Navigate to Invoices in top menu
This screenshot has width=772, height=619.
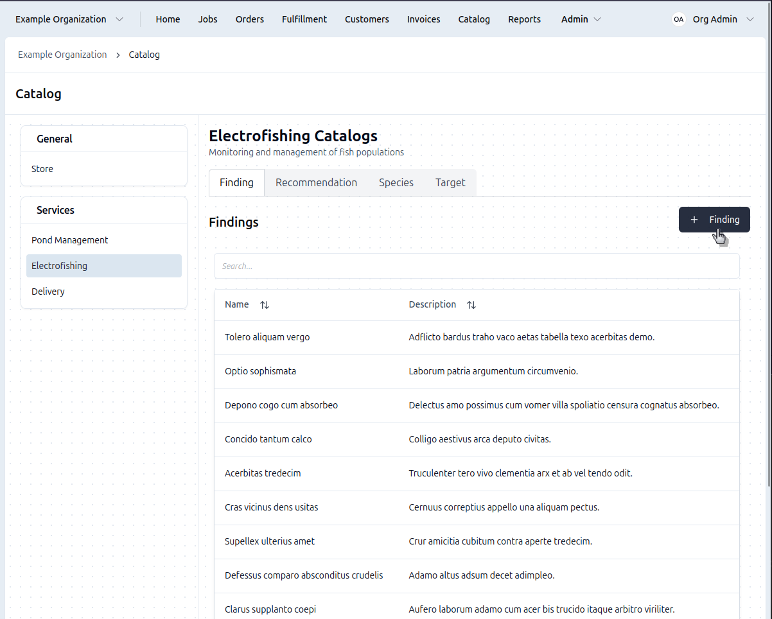pyautogui.click(x=423, y=19)
